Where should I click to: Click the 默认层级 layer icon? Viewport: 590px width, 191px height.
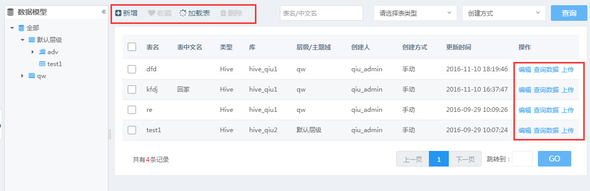tap(32, 40)
